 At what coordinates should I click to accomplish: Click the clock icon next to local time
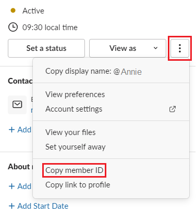[x=13, y=28]
